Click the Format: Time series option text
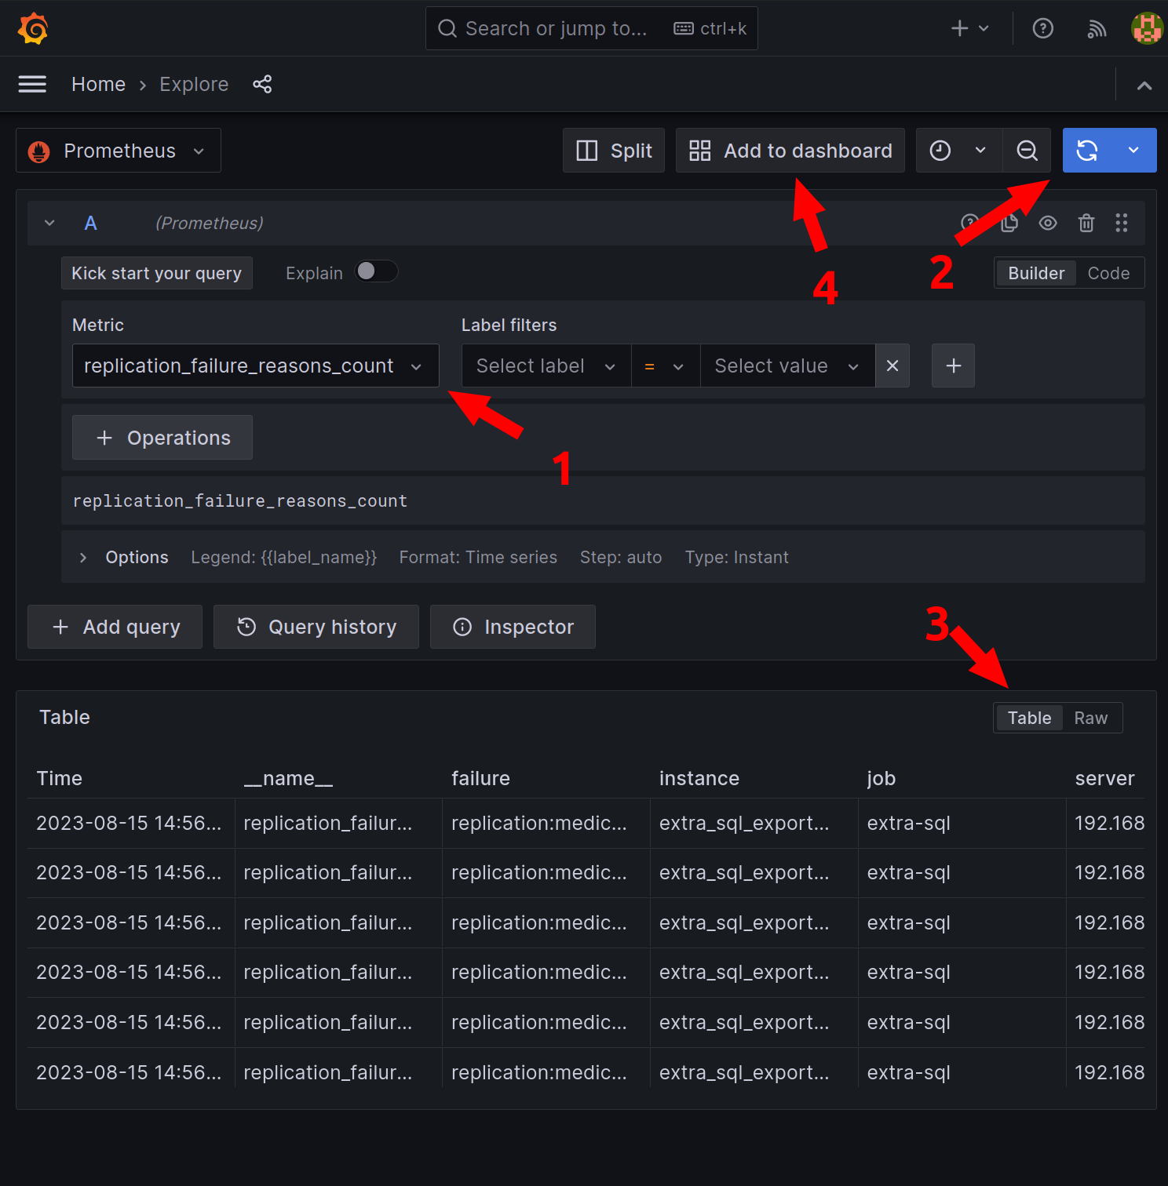 tap(478, 558)
